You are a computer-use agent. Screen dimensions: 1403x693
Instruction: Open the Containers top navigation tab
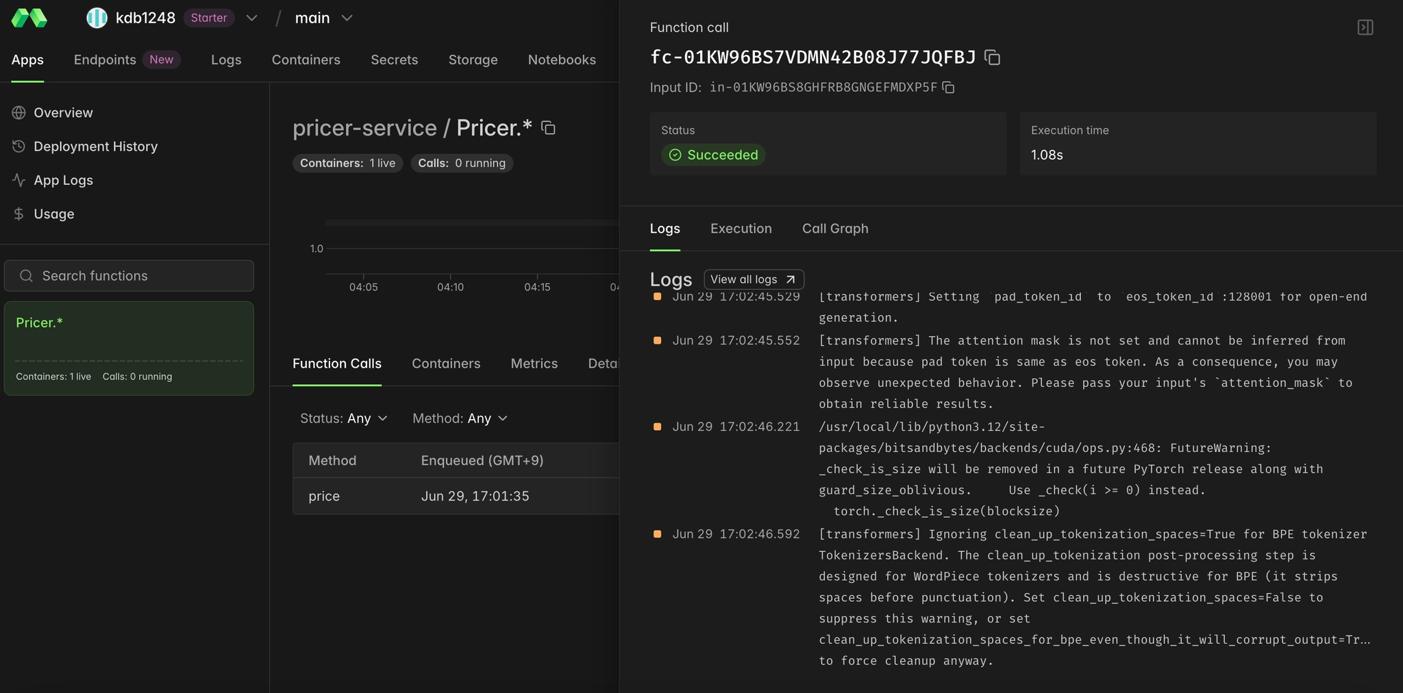(306, 60)
